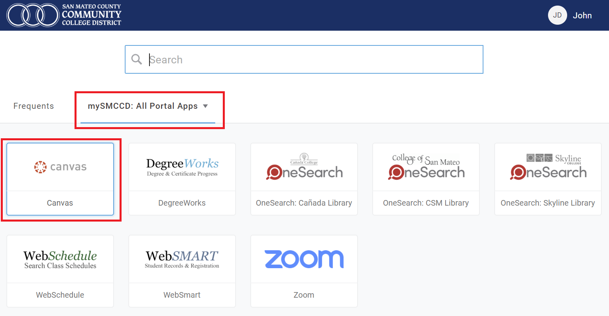Click the WebSmart app label

(x=182, y=295)
